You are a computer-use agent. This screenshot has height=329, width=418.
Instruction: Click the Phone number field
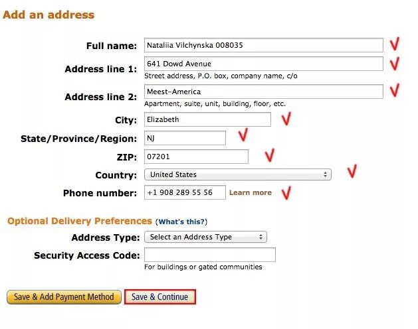(185, 192)
